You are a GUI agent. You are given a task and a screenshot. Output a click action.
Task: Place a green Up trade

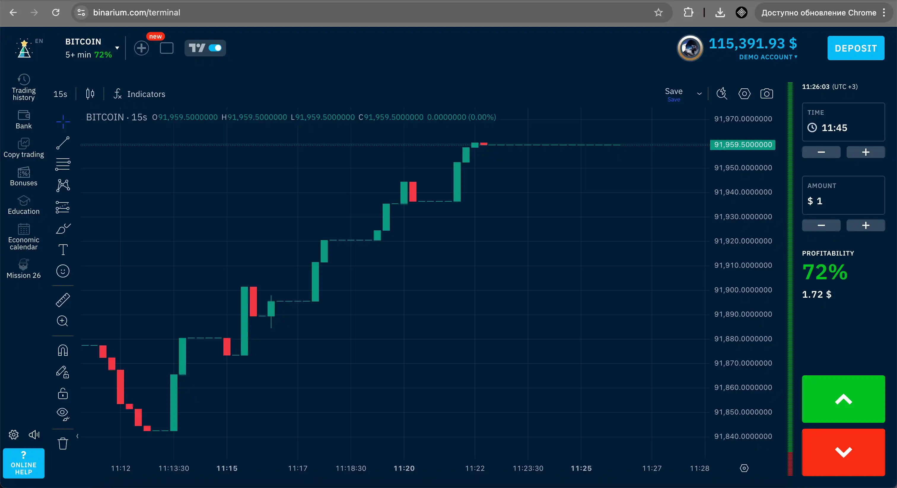click(x=843, y=399)
